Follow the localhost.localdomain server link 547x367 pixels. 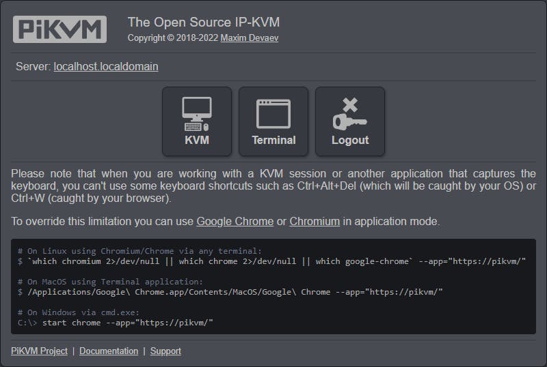[x=106, y=66]
